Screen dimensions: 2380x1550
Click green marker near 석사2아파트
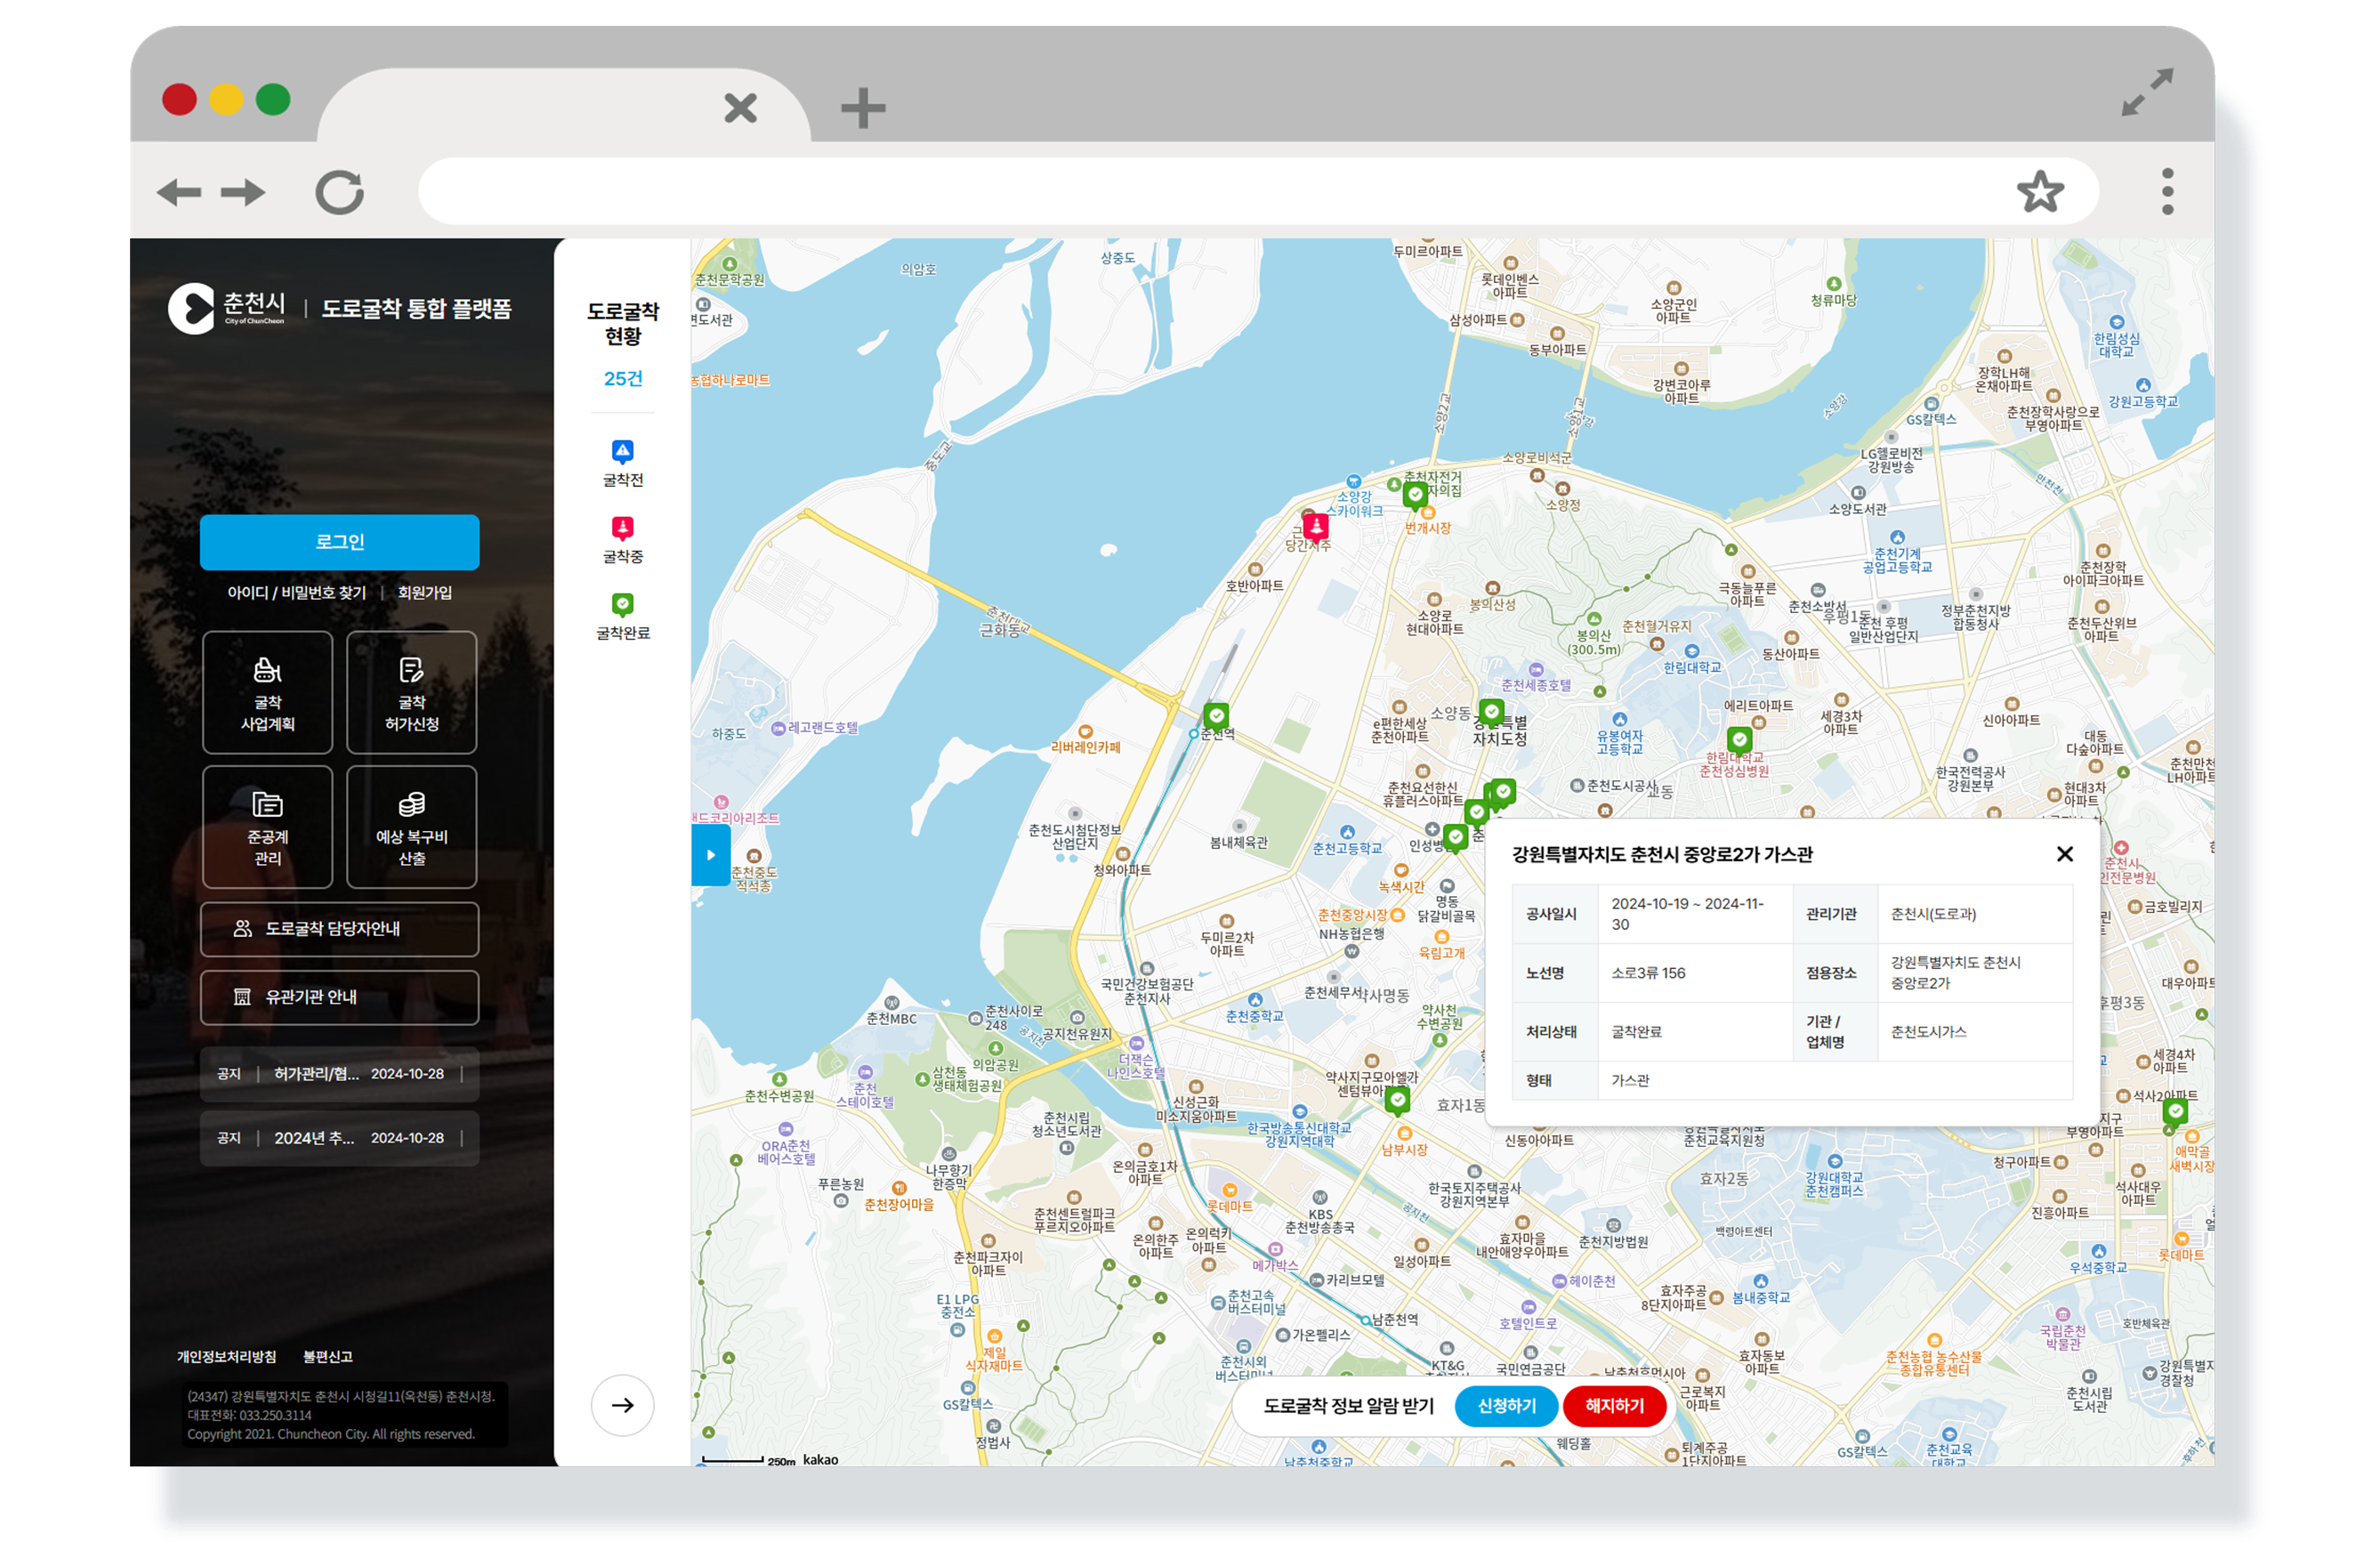pos(2175,1112)
